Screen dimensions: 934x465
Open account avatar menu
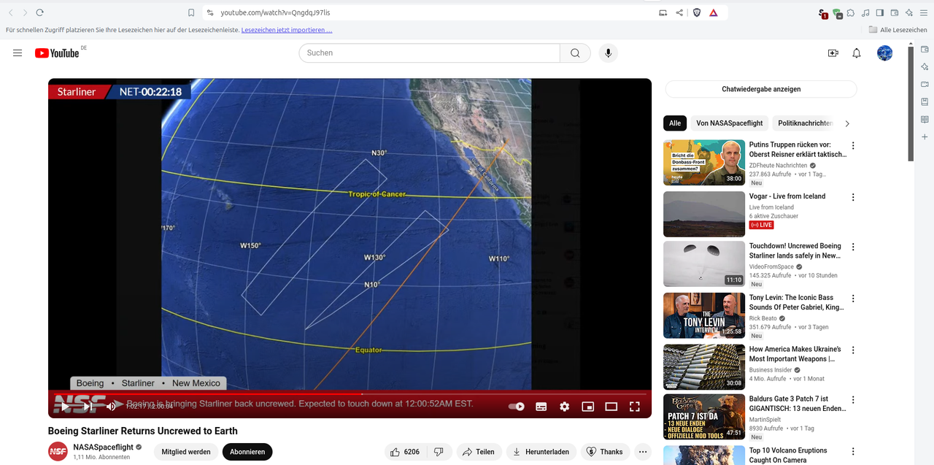coord(885,53)
